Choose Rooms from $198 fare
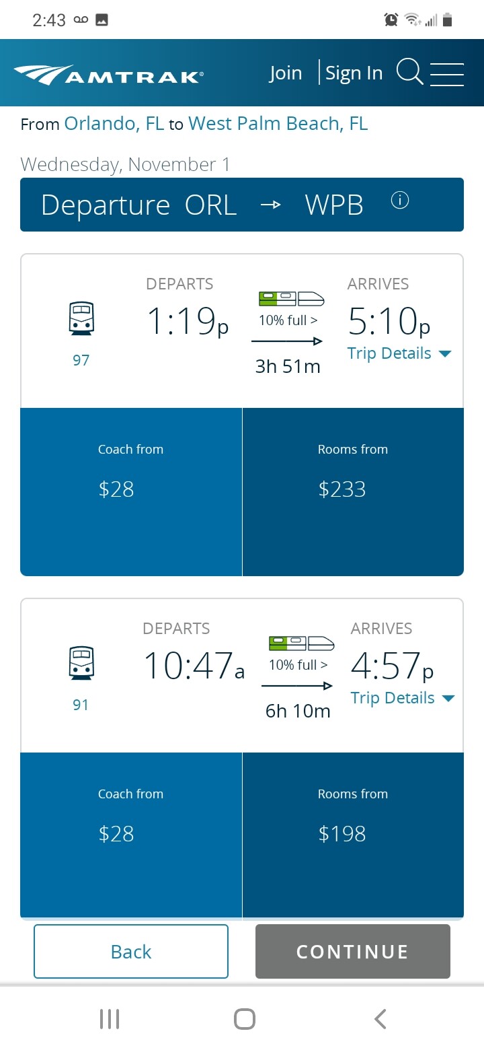The width and height of the screenshot is (484, 1050). [353, 835]
